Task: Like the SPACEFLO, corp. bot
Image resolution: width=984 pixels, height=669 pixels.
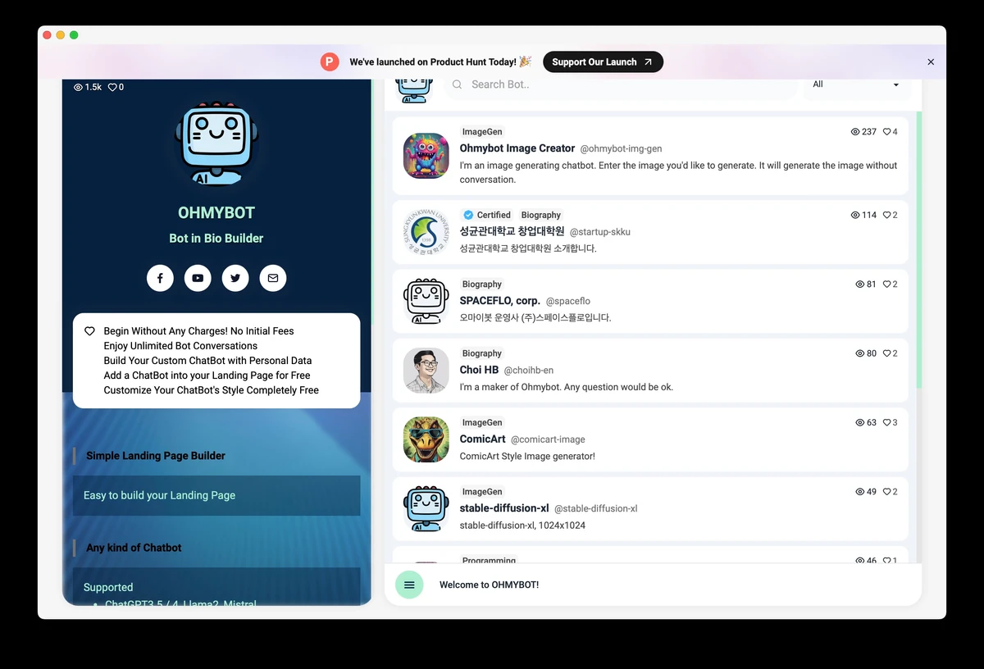Action: (886, 284)
